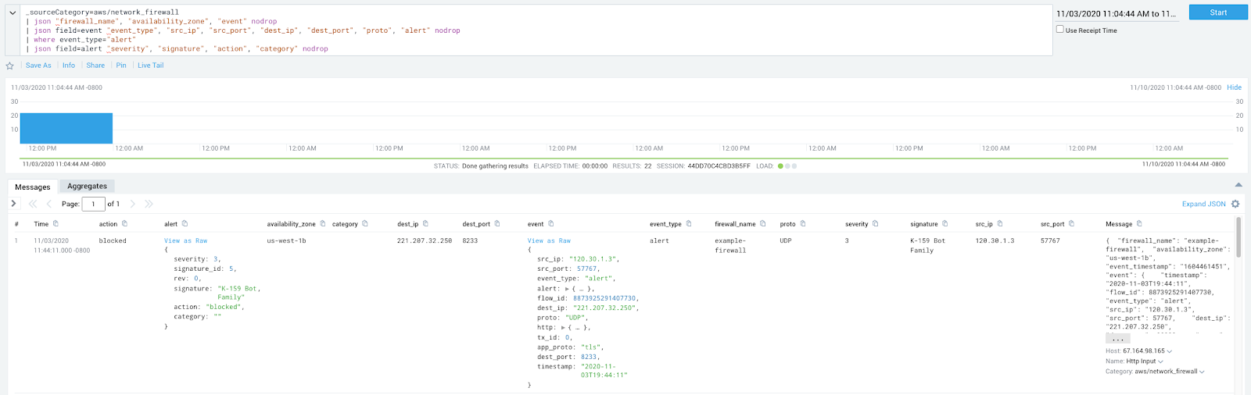Select firewall_name cell example-firewall
Image resolution: width=1251 pixels, height=395 pixels.
(x=730, y=246)
